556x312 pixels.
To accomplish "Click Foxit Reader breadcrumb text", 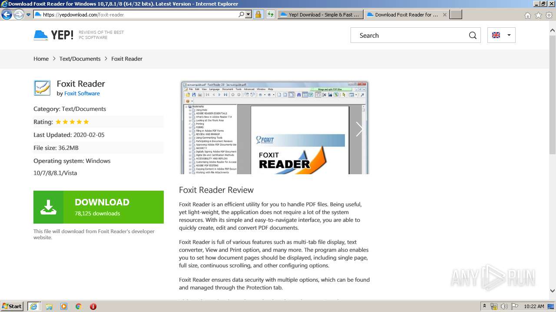I will pyautogui.click(x=127, y=59).
